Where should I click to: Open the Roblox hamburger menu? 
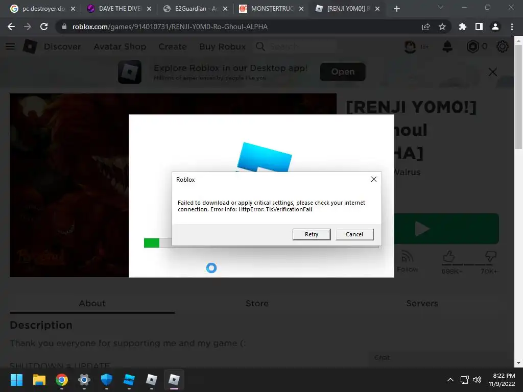pyautogui.click(x=10, y=46)
